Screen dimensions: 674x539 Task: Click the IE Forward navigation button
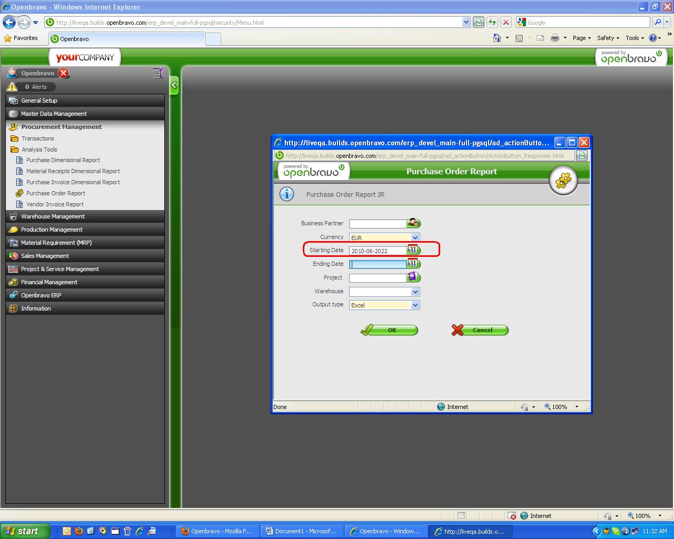coord(24,22)
